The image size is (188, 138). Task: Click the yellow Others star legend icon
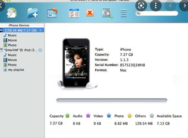(x=130, y=116)
